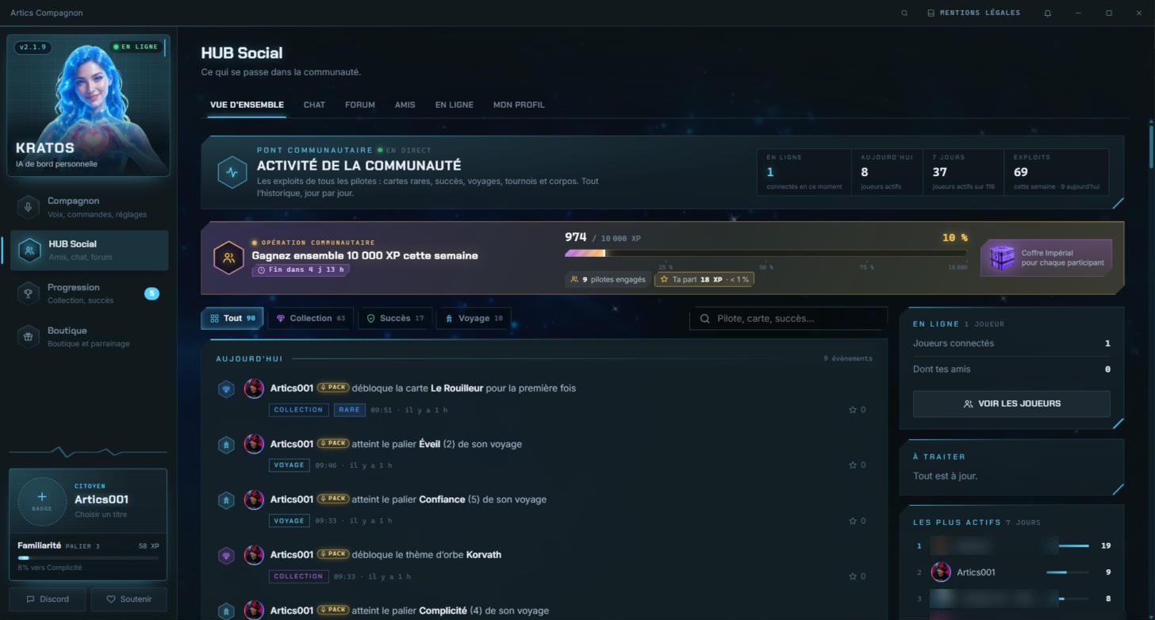Focus the Pilote, carte, succès search field

pyautogui.click(x=789, y=319)
